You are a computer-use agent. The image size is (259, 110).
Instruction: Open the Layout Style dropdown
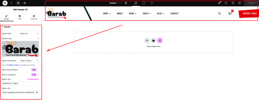(x=29, y=33)
